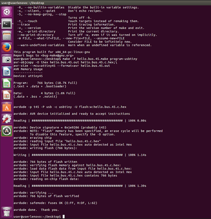Launch LibreOffice Impress presentation icon
Image resolution: width=211 pixels, height=219 pixels.
coord(7,95)
